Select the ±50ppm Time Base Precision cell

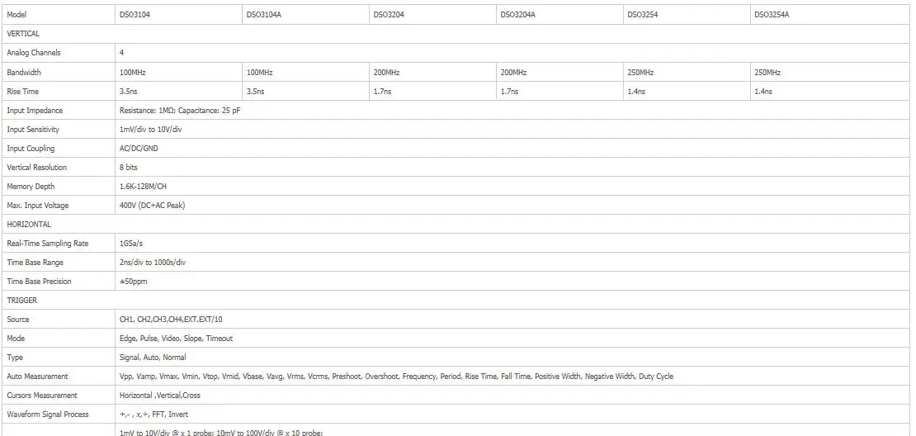[513, 282]
